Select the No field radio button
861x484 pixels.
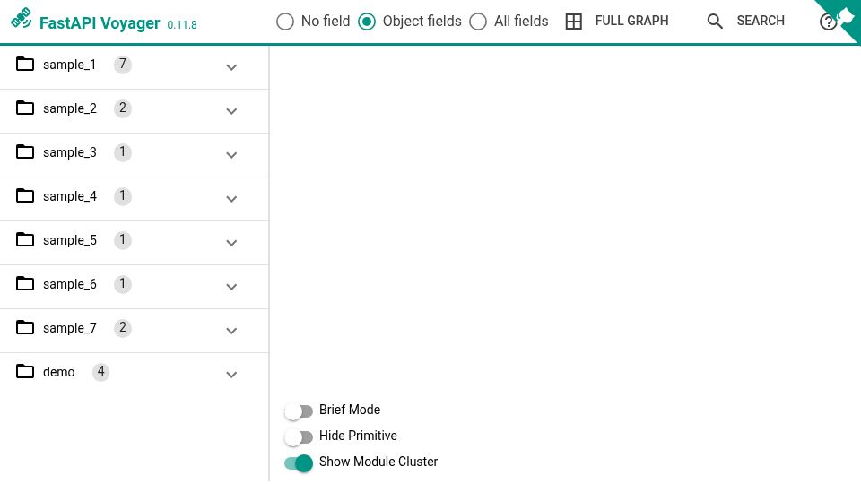click(x=285, y=22)
